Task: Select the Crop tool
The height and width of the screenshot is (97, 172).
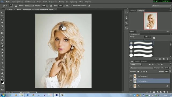Action: pyautogui.click(x=2, y=26)
